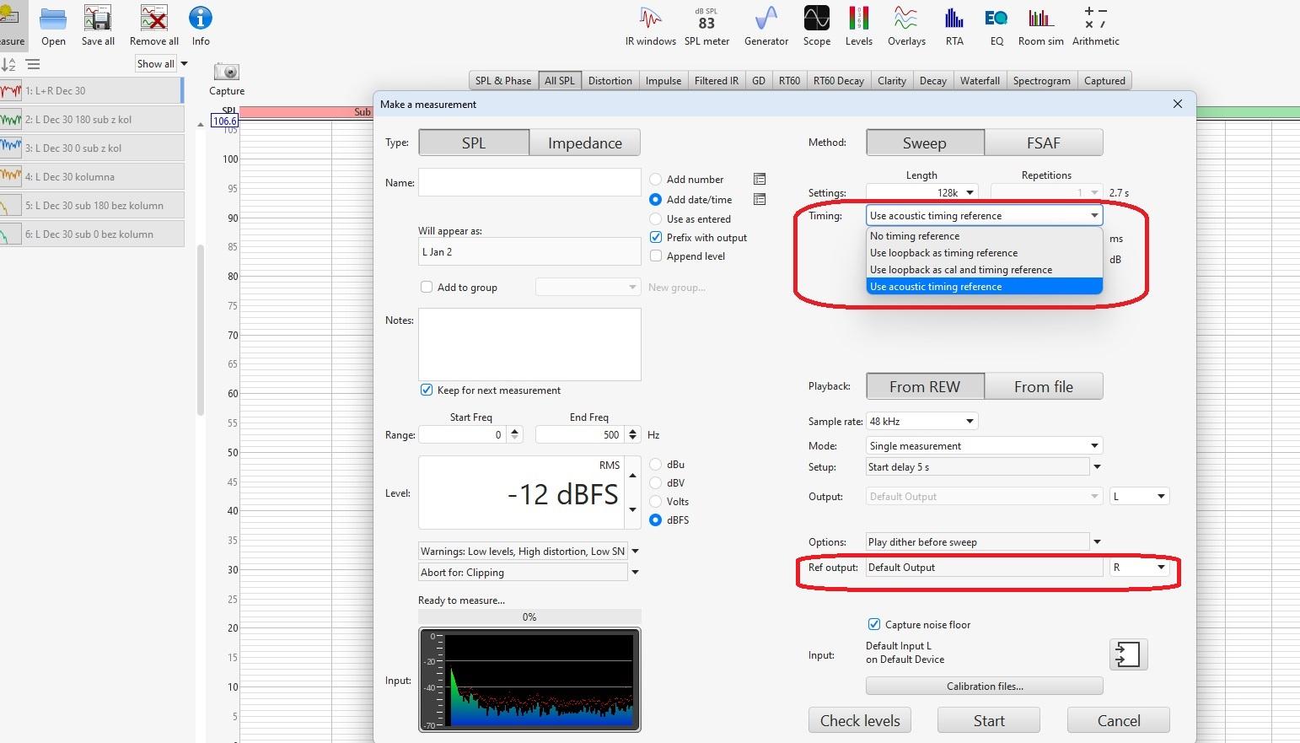Screen dimensions: 1300x743
Task: Click the Check levels button
Action: coord(860,720)
